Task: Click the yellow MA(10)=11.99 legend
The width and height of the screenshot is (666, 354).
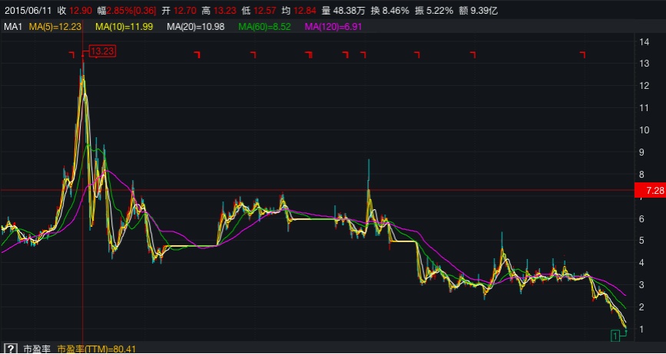Action: pos(124,27)
